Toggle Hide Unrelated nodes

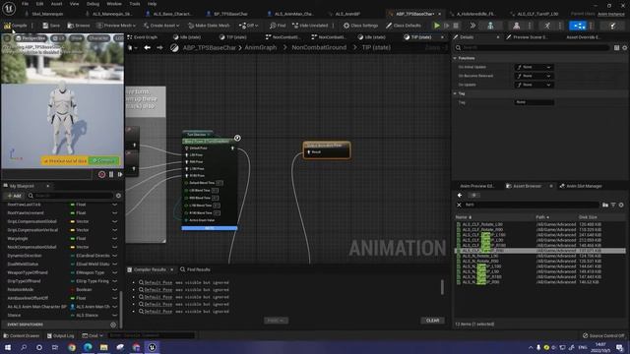[x=310, y=26]
